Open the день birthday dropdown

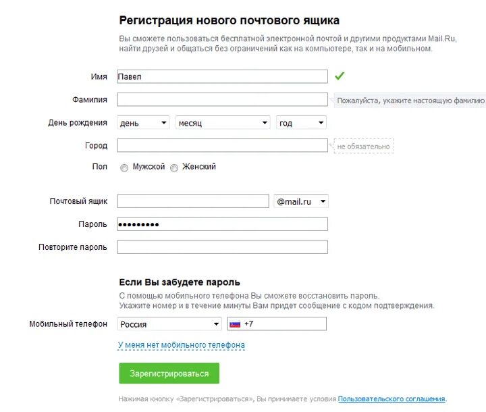[x=143, y=123]
